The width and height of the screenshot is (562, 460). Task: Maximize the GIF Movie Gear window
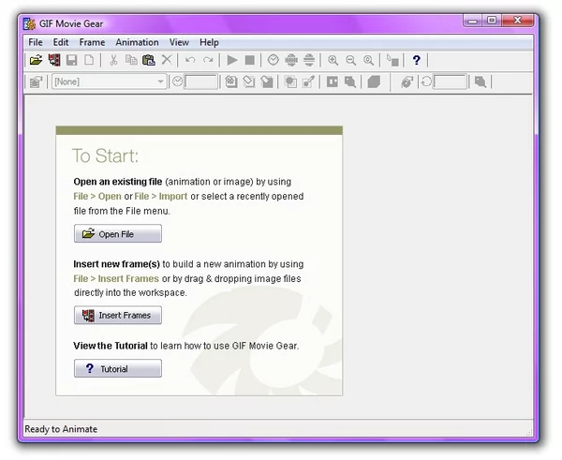[492, 21]
